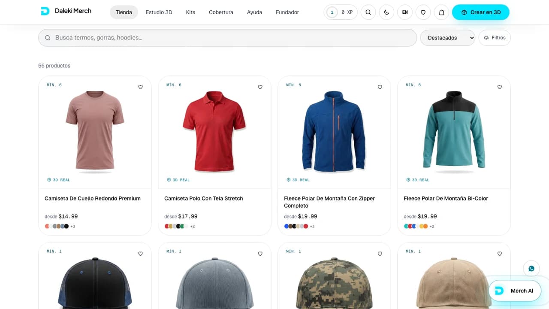Image resolution: width=549 pixels, height=309 pixels.
Task: Favorite the black trucker cap
Action: [x=140, y=254]
